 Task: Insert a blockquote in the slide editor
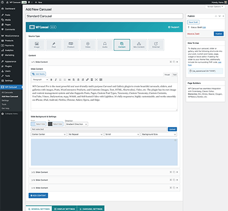click(69, 80)
